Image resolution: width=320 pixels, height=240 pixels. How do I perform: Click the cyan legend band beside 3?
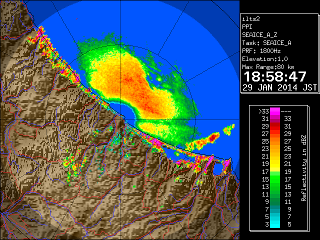275,224
